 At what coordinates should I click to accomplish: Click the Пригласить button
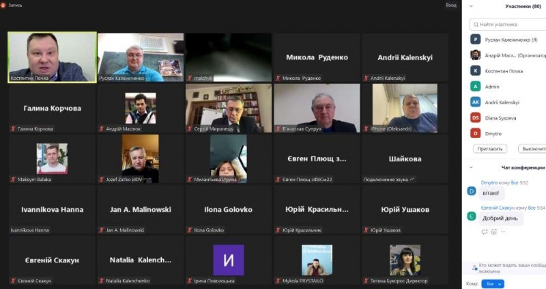[x=490, y=149]
